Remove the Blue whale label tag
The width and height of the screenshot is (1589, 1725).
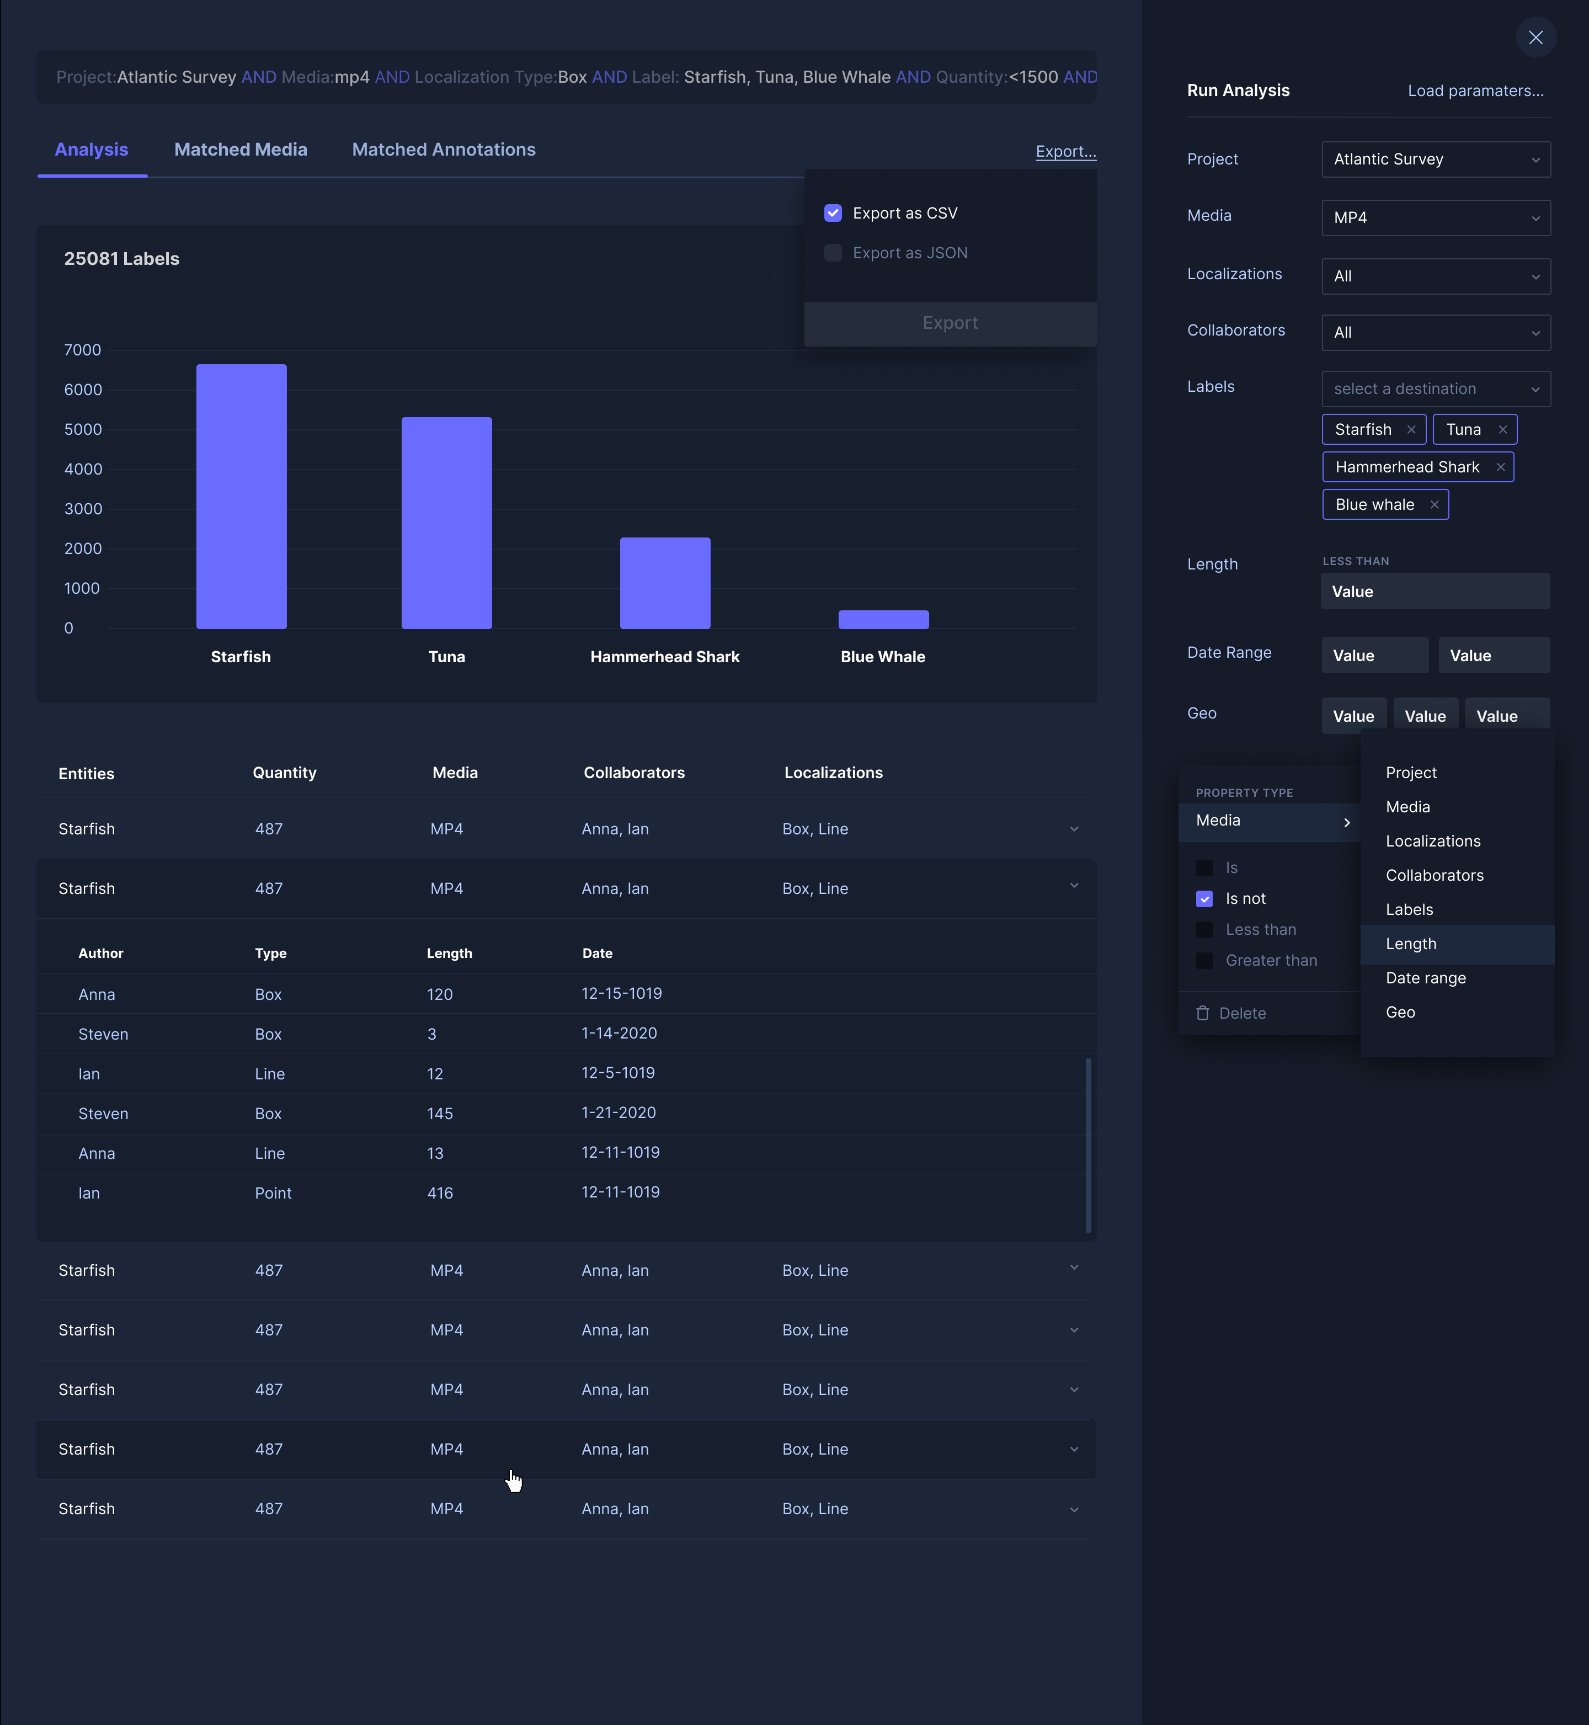click(1434, 505)
